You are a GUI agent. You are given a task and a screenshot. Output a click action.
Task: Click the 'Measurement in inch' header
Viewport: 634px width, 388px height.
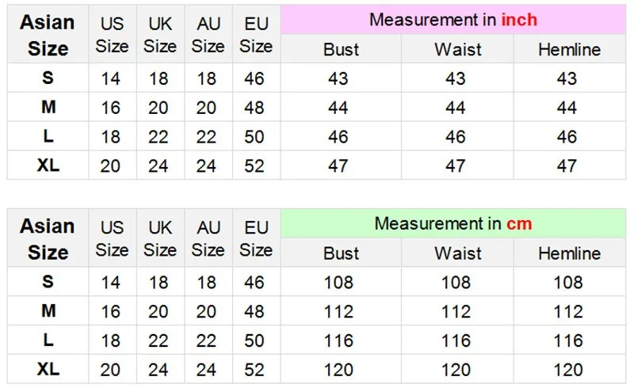[453, 20]
